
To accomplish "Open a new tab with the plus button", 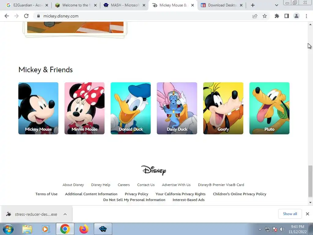I will pos(253,5).
